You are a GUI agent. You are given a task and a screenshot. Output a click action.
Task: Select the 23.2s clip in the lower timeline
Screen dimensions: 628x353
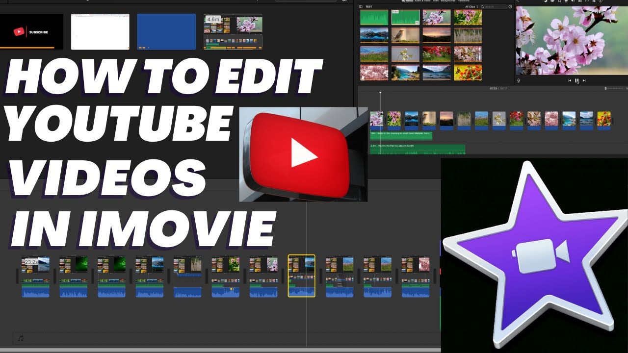tap(35, 277)
